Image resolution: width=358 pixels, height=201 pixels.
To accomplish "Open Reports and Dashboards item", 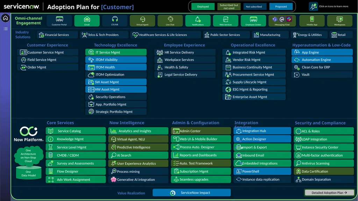I will [201, 155].
